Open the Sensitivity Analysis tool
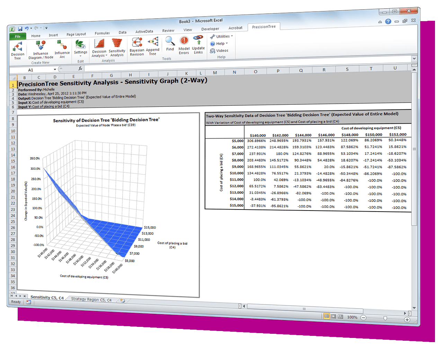444x348 pixels. [117, 47]
